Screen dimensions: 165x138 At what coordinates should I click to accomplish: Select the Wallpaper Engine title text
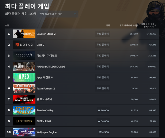(x=46, y=132)
